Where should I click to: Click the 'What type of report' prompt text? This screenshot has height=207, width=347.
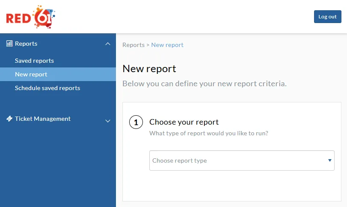pyautogui.click(x=209, y=133)
